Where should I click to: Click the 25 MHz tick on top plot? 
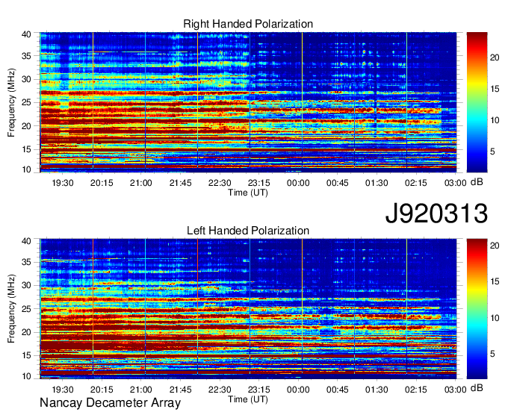(26, 102)
